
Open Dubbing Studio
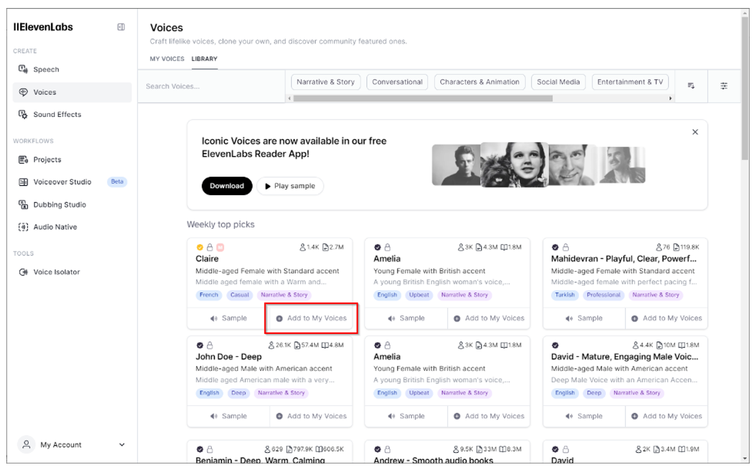pos(72,204)
